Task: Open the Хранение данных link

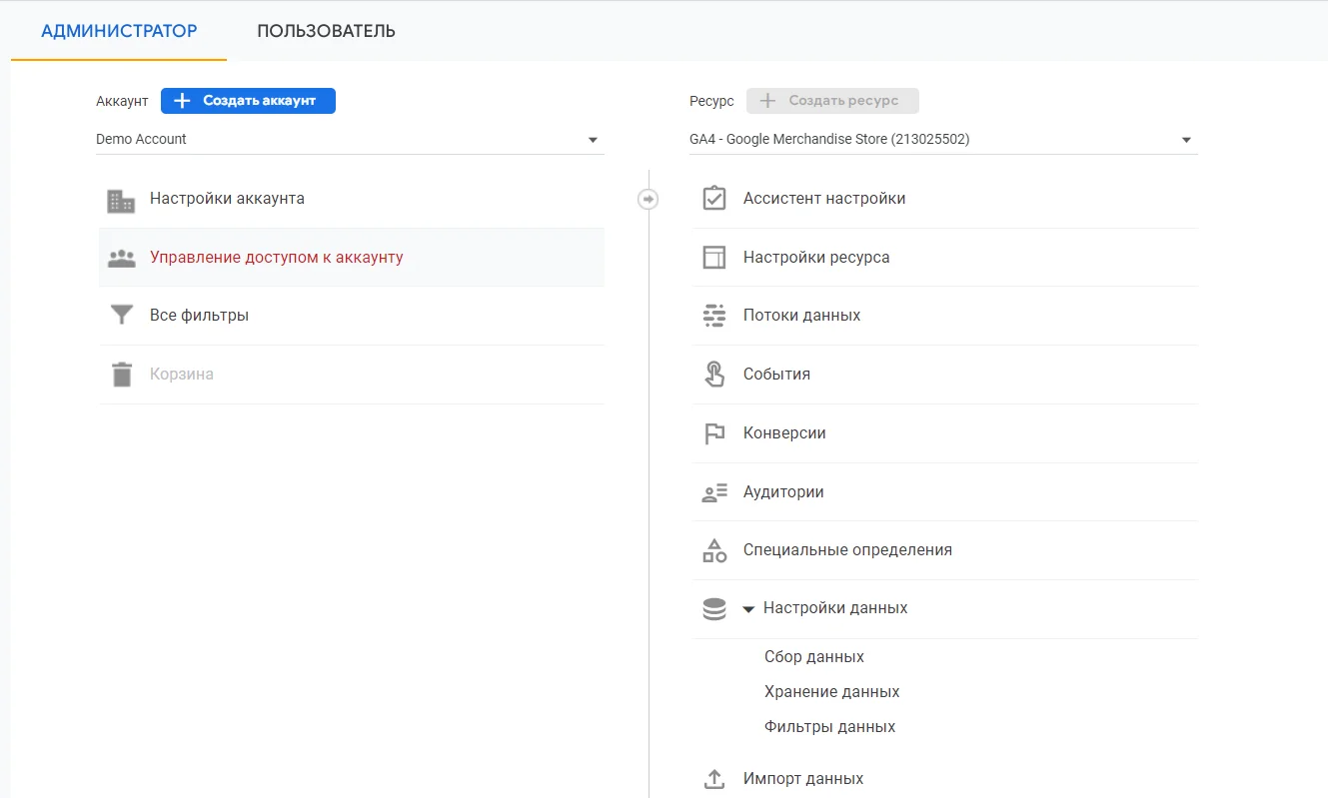Action: 831,692
